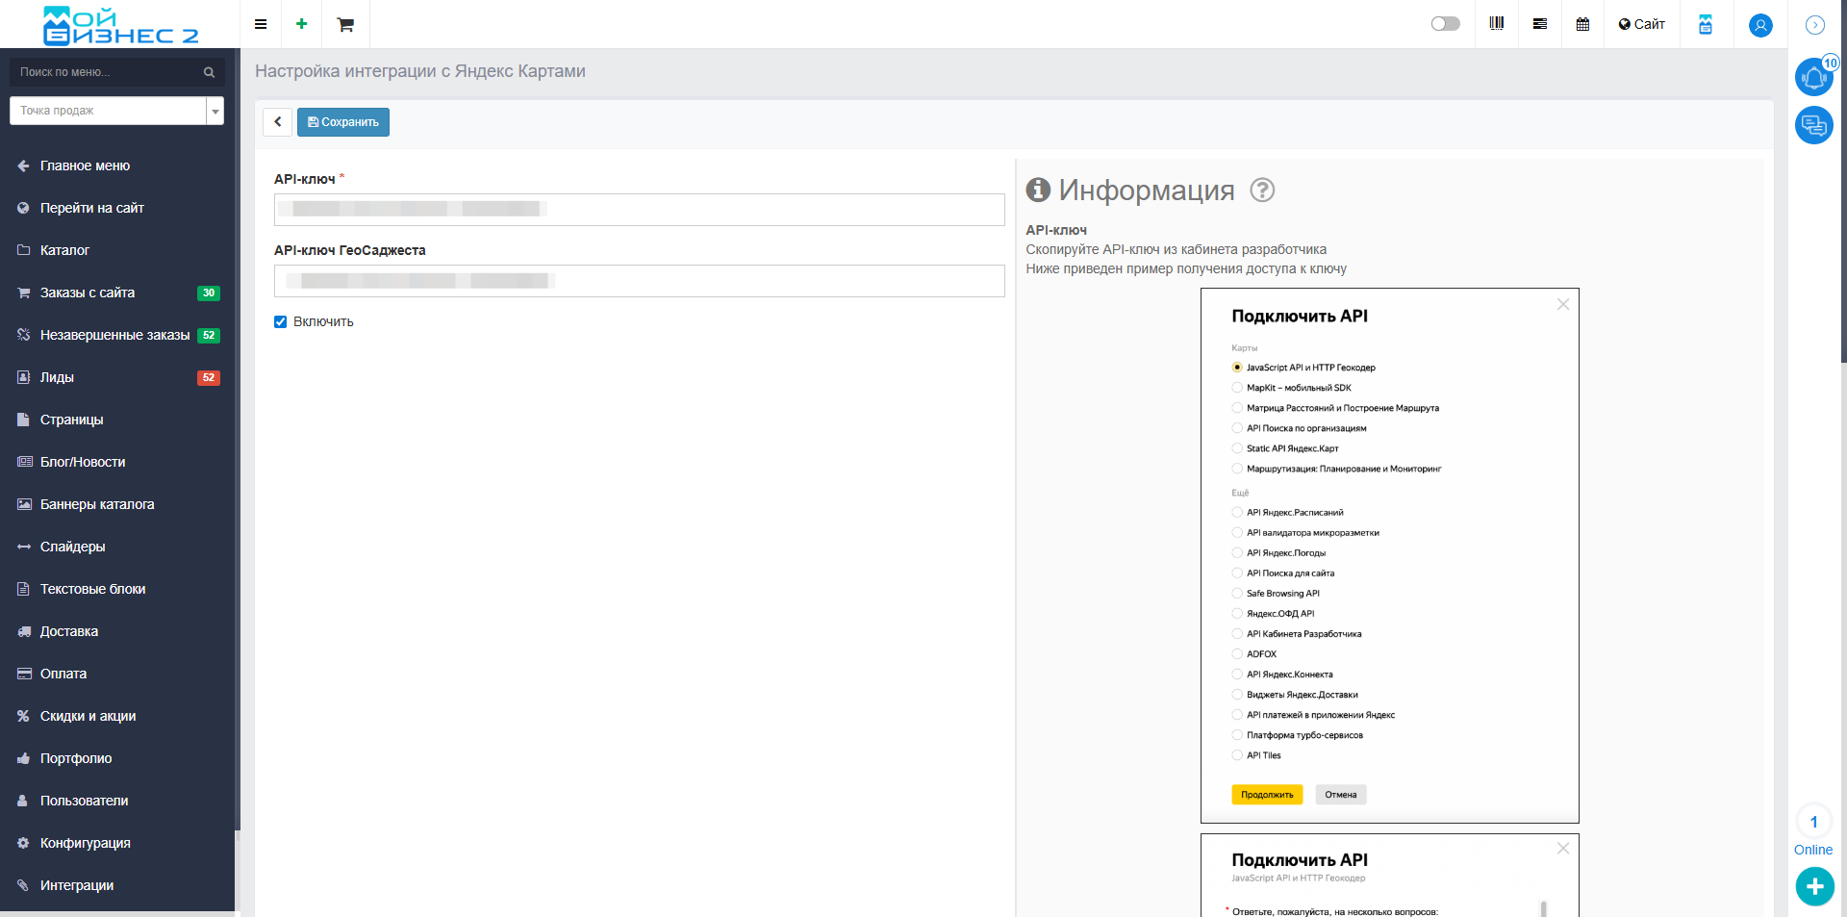Image resolution: width=1847 pixels, height=917 pixels.
Task: Click the help question mark near Информация
Action: (x=1262, y=191)
